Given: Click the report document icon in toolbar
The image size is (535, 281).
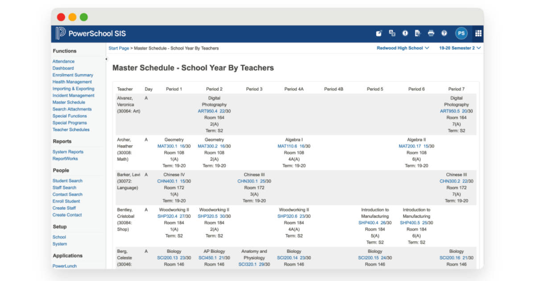Looking at the screenshot, I should pyautogui.click(x=417, y=33).
